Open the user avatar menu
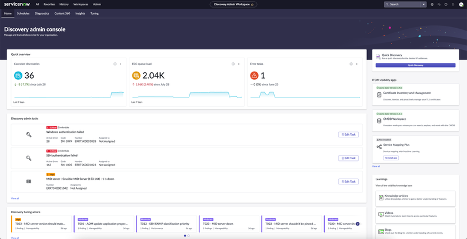Viewport: 467px width, 239px height. point(461,5)
